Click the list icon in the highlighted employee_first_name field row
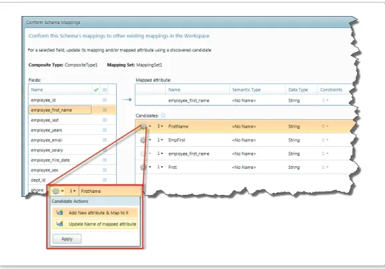The height and width of the screenshot is (269, 385). [104, 110]
